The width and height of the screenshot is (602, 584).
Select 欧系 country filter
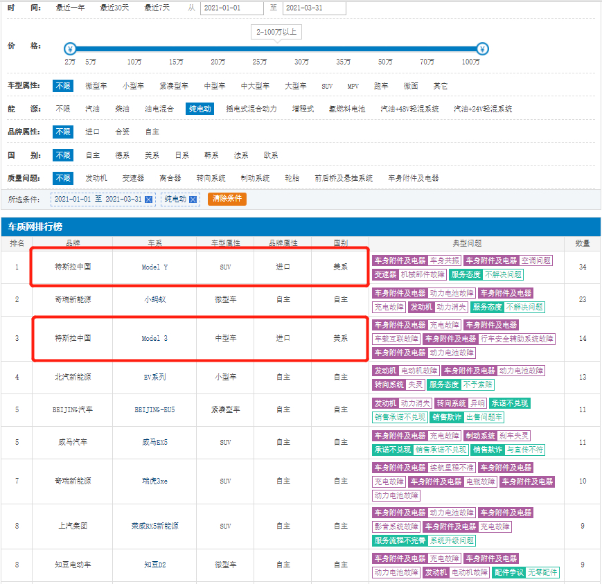point(271,155)
